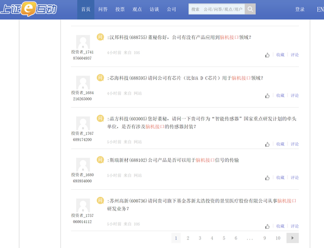This screenshot has height=248, width=324.
Task: Bookmark the 汉邦科技 question via 收藏
Action: (280, 55)
